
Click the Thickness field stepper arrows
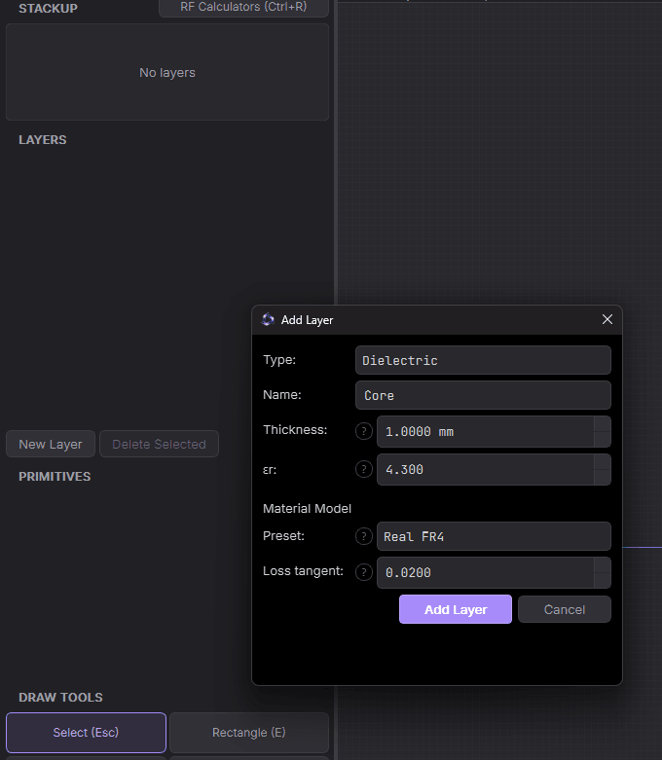pos(603,431)
